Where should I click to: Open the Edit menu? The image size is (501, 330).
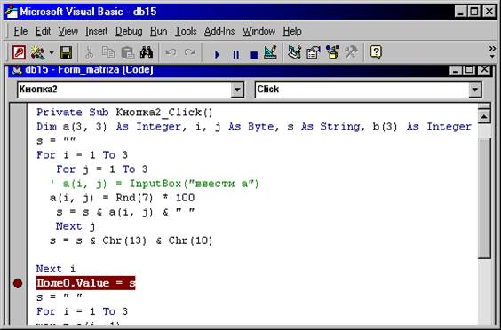coord(43,31)
